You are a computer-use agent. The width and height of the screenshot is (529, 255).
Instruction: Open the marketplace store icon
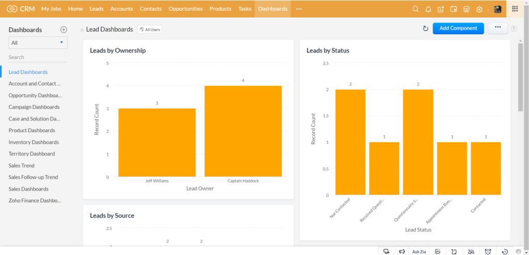tap(466, 9)
